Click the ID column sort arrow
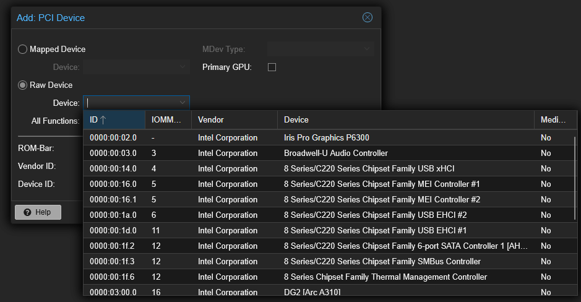Image resolution: width=581 pixels, height=302 pixels. (x=103, y=119)
